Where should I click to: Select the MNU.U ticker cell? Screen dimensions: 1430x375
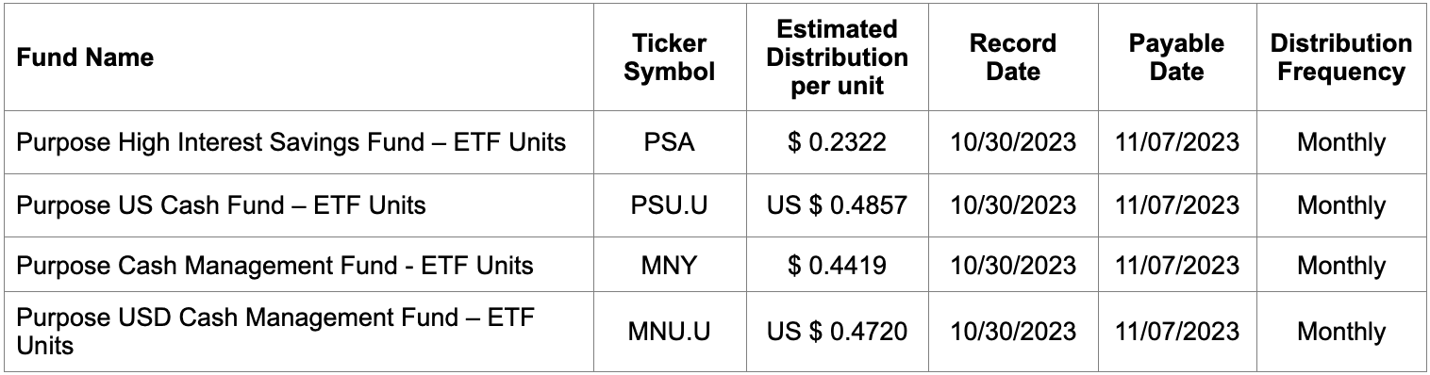(671, 331)
